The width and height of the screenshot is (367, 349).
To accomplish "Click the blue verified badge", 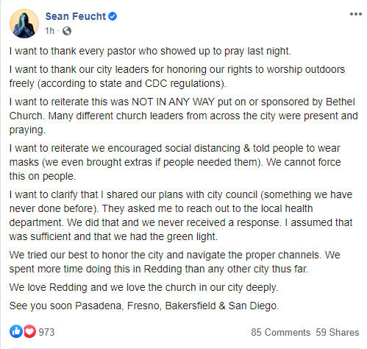I will coord(113,16).
